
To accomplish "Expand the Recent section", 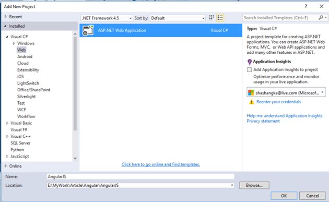I will point(5,16).
